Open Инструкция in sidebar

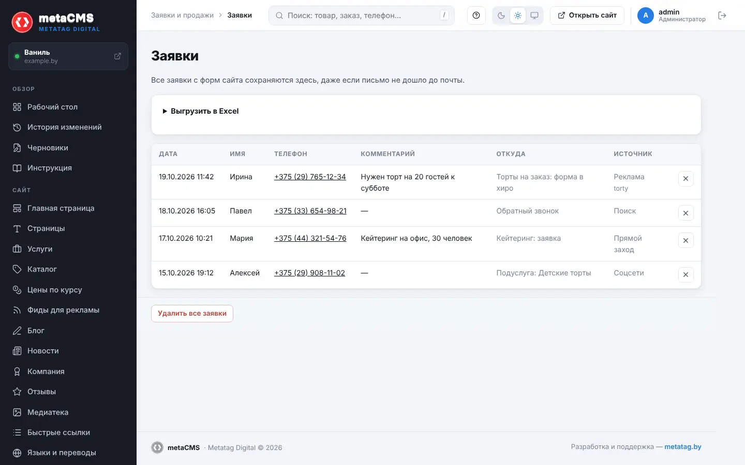(68, 168)
